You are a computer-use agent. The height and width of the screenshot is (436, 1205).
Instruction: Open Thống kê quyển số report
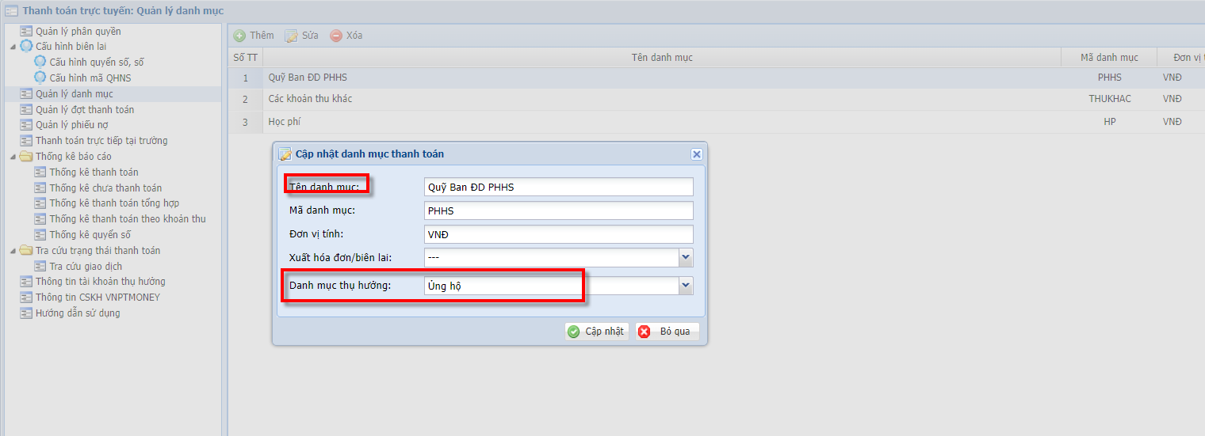90,235
